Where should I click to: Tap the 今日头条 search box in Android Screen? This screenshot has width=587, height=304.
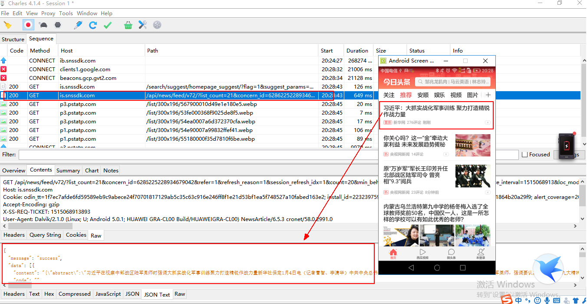click(x=452, y=82)
